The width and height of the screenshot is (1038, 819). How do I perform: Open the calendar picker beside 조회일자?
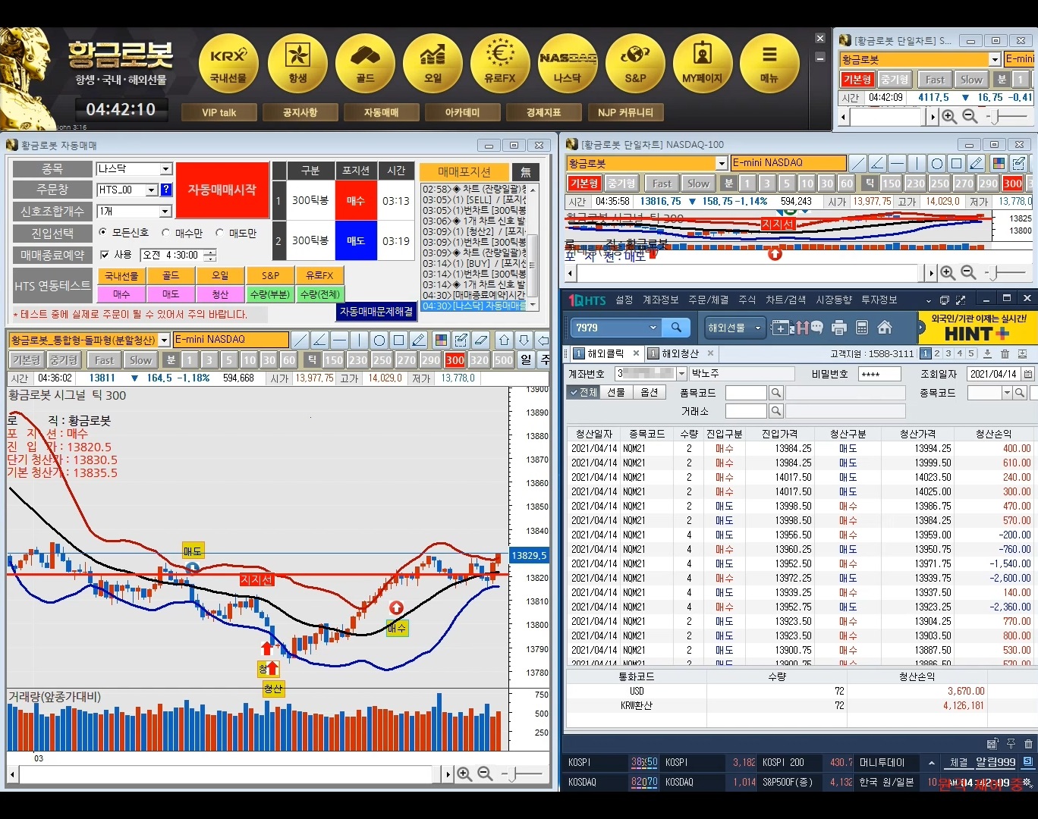coord(1027,374)
